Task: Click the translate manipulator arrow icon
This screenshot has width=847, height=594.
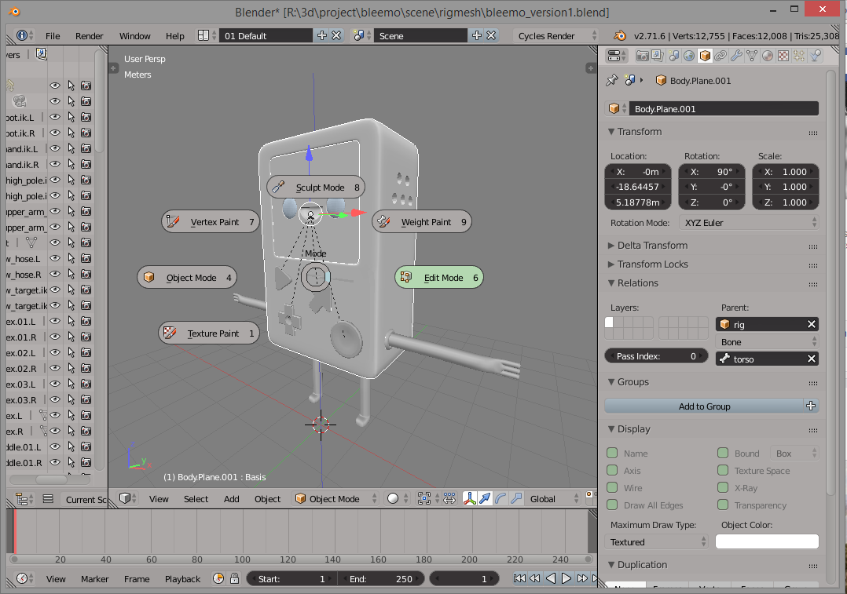Action: (485, 499)
